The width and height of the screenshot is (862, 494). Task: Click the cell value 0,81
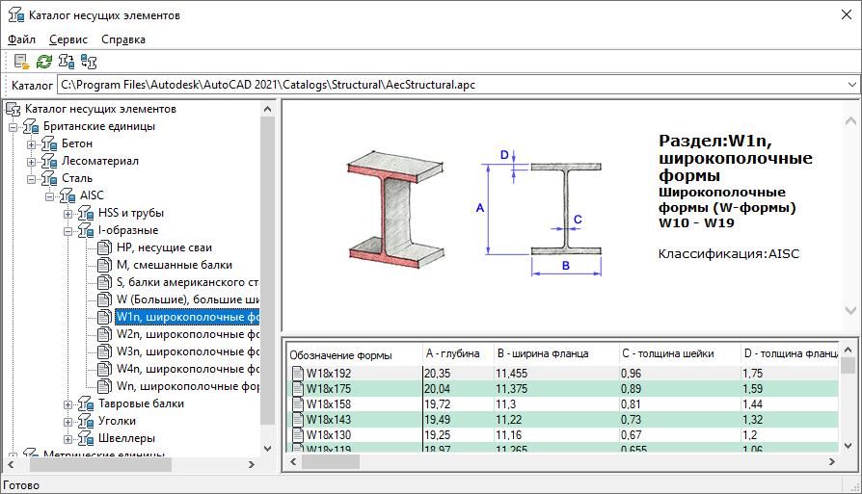632,404
